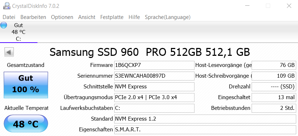
Task: Click the Betriebsstunden value 2 Std.
Action: 274,108
